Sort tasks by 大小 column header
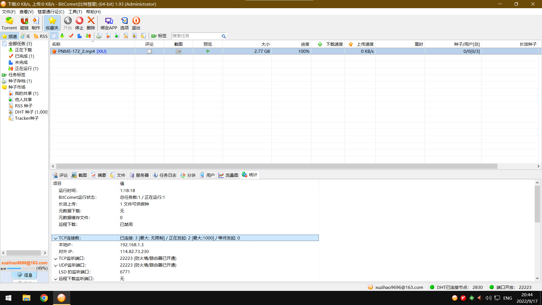542x305 pixels. coord(247,44)
